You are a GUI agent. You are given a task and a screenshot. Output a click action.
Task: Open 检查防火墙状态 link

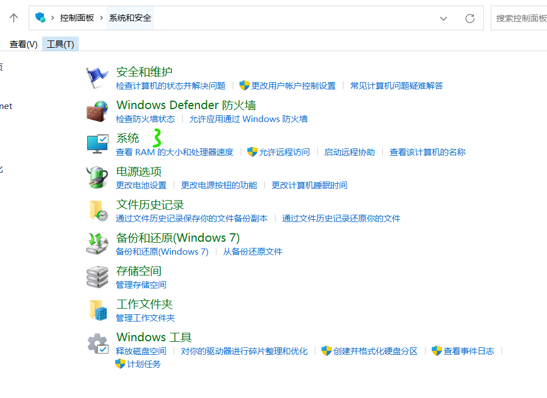click(x=145, y=119)
